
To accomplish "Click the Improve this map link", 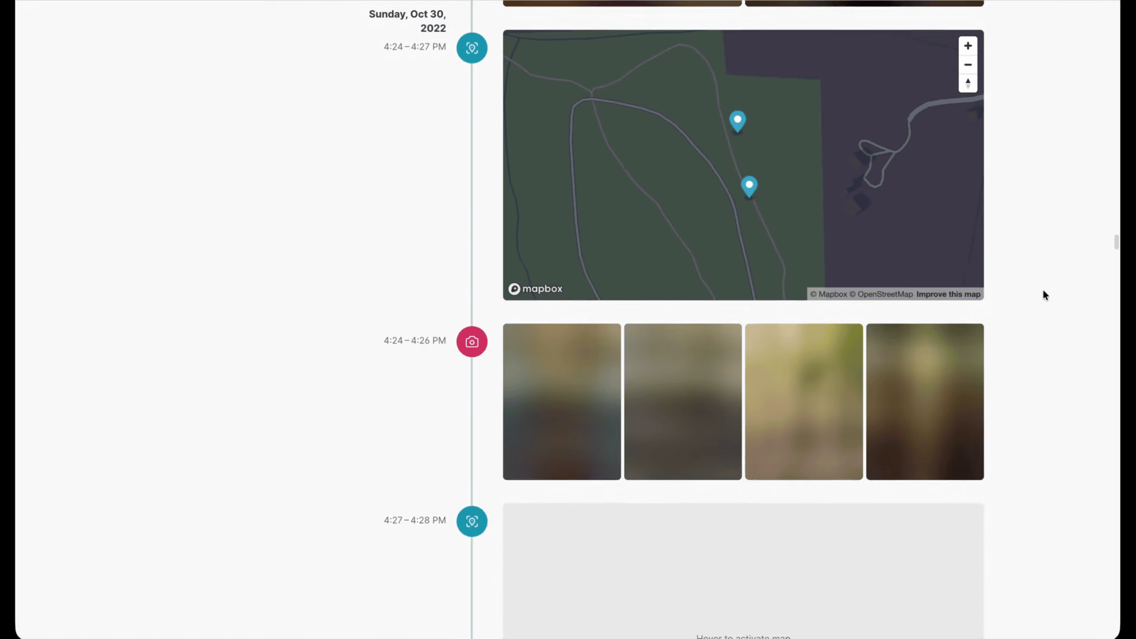I will 948,294.
